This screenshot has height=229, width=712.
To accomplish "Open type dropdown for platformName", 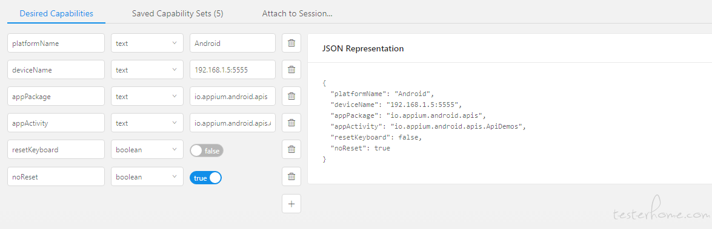I will (x=147, y=43).
